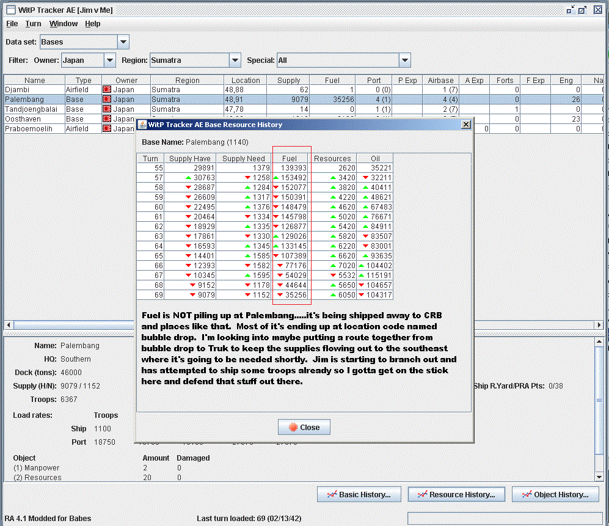Click left arrow of horizontal table scrollbar

9,325
